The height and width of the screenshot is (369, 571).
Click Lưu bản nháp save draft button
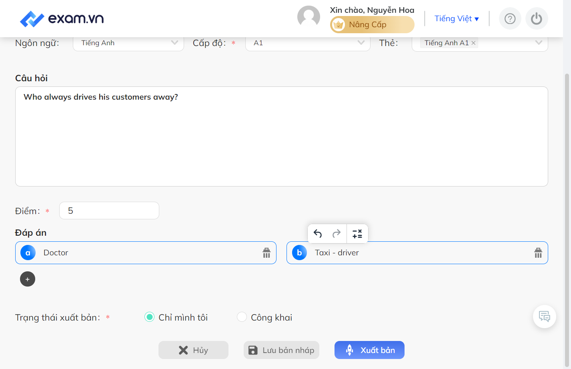tap(281, 350)
